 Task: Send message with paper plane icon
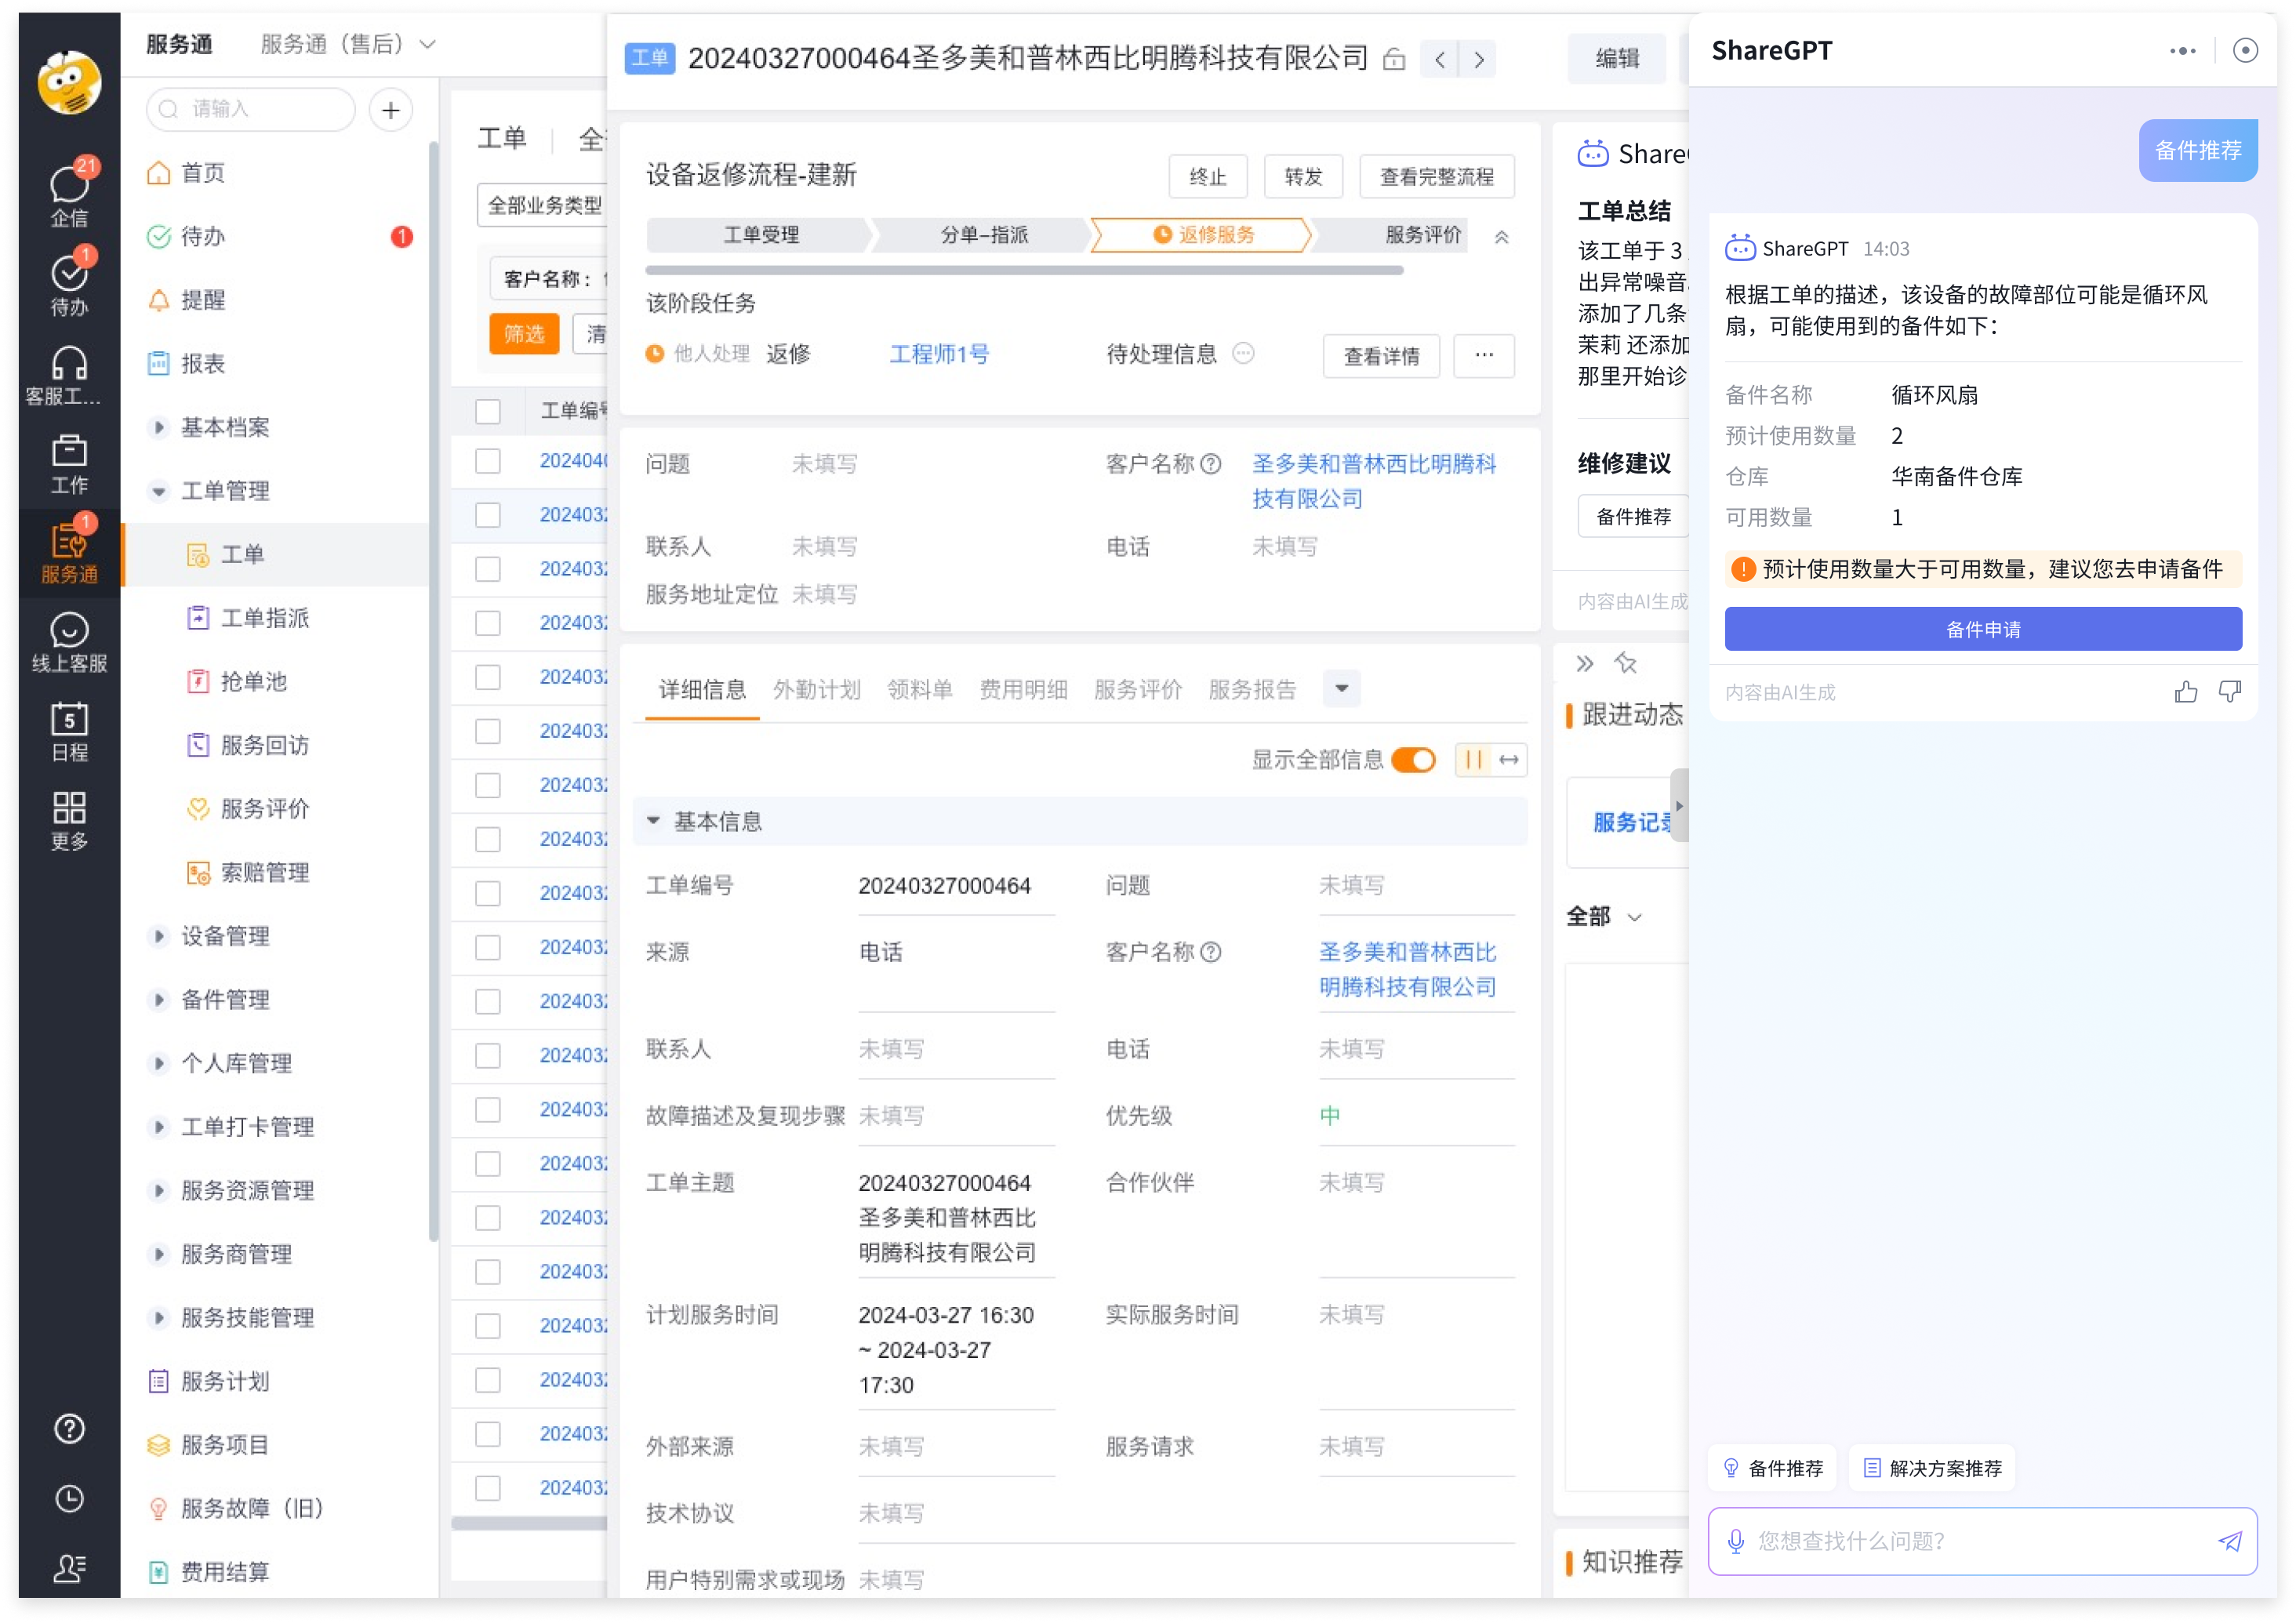point(2230,1541)
